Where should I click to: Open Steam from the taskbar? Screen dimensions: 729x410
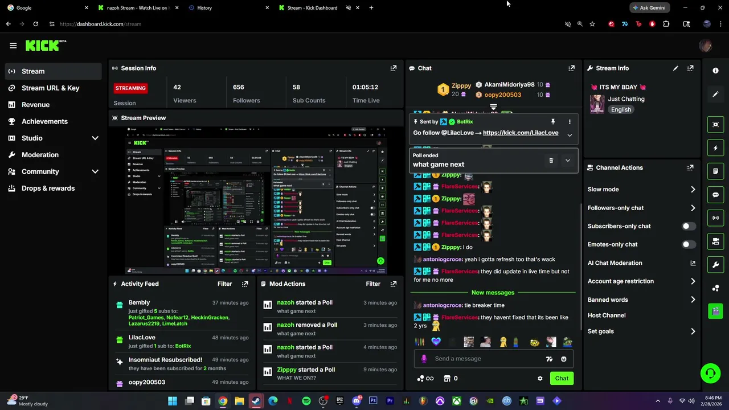[256, 401]
